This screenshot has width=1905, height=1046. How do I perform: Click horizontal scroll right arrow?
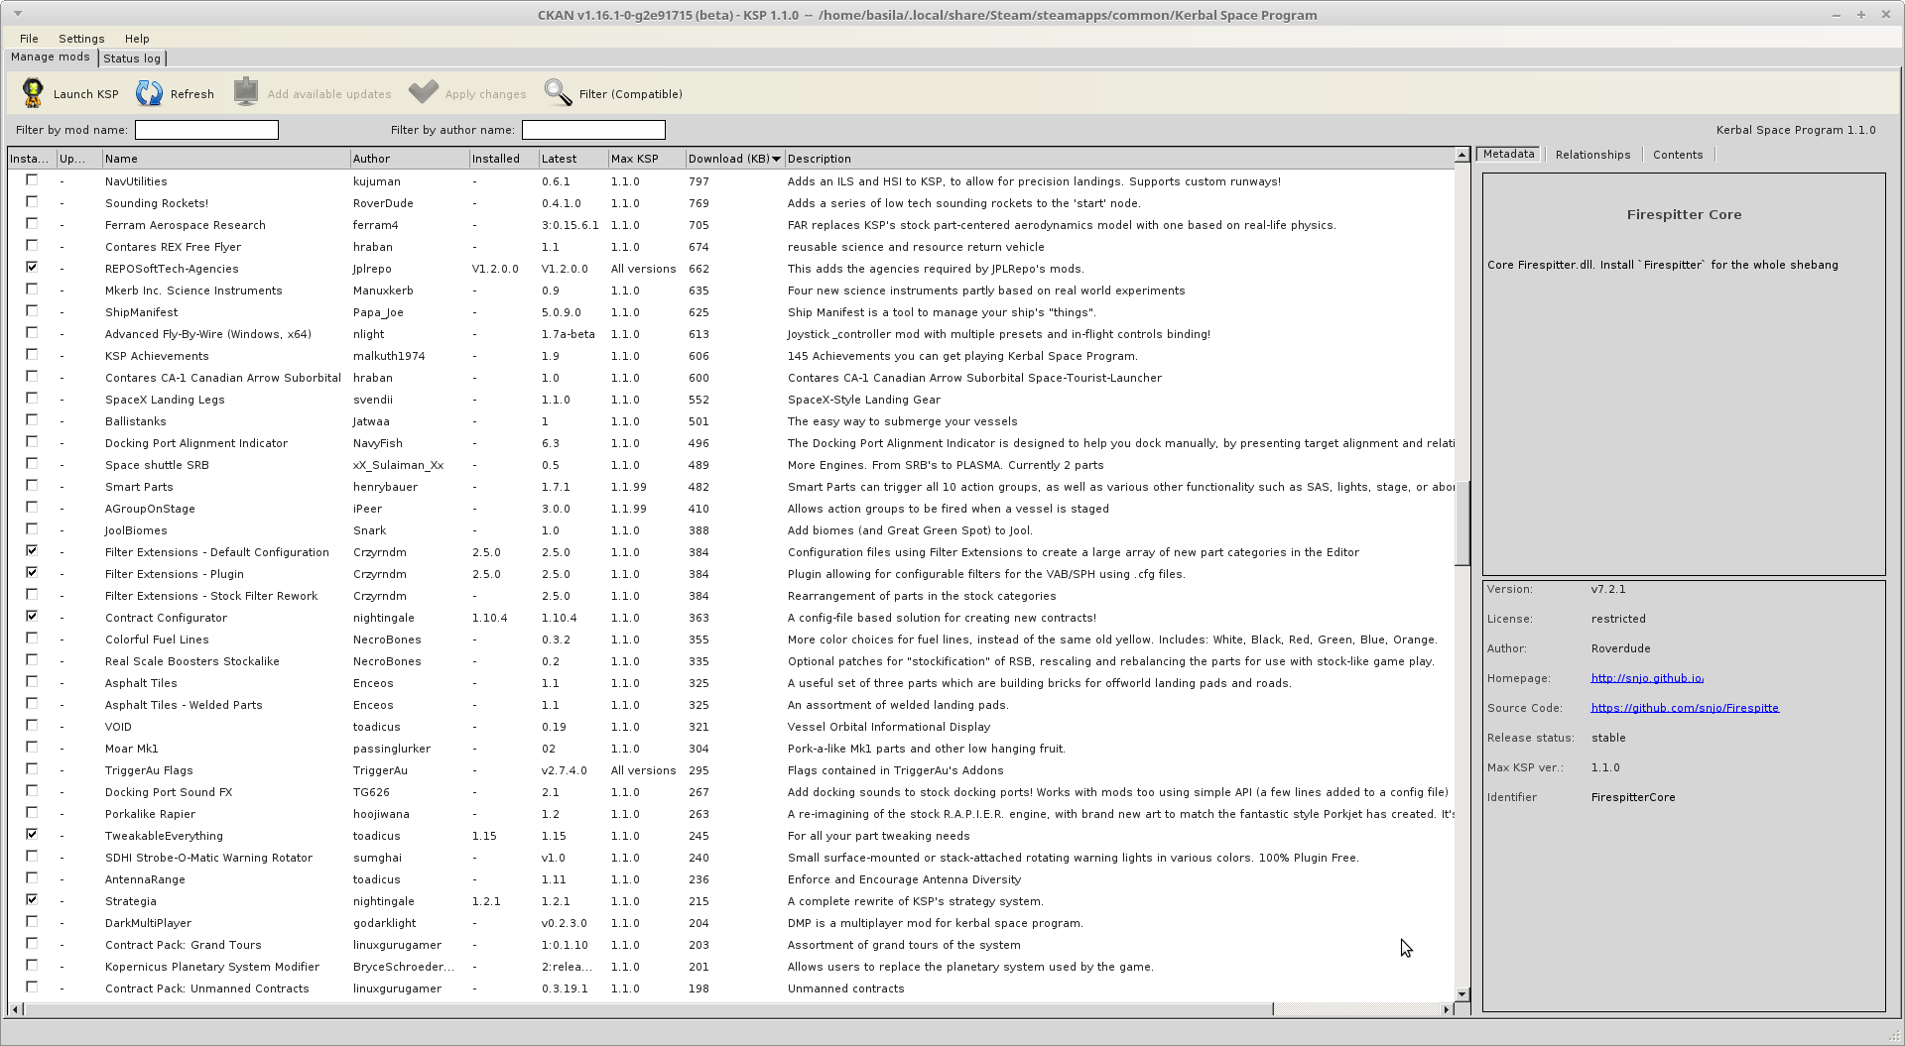(1447, 1009)
